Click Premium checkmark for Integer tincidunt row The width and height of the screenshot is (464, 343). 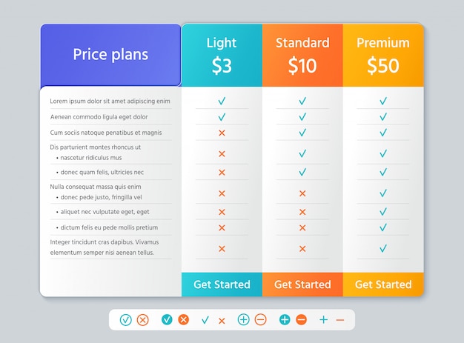point(383,248)
